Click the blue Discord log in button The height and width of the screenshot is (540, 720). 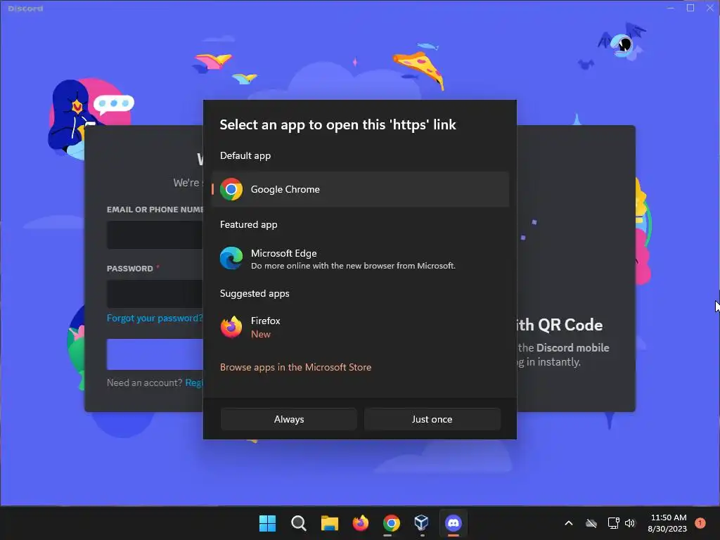(155, 354)
